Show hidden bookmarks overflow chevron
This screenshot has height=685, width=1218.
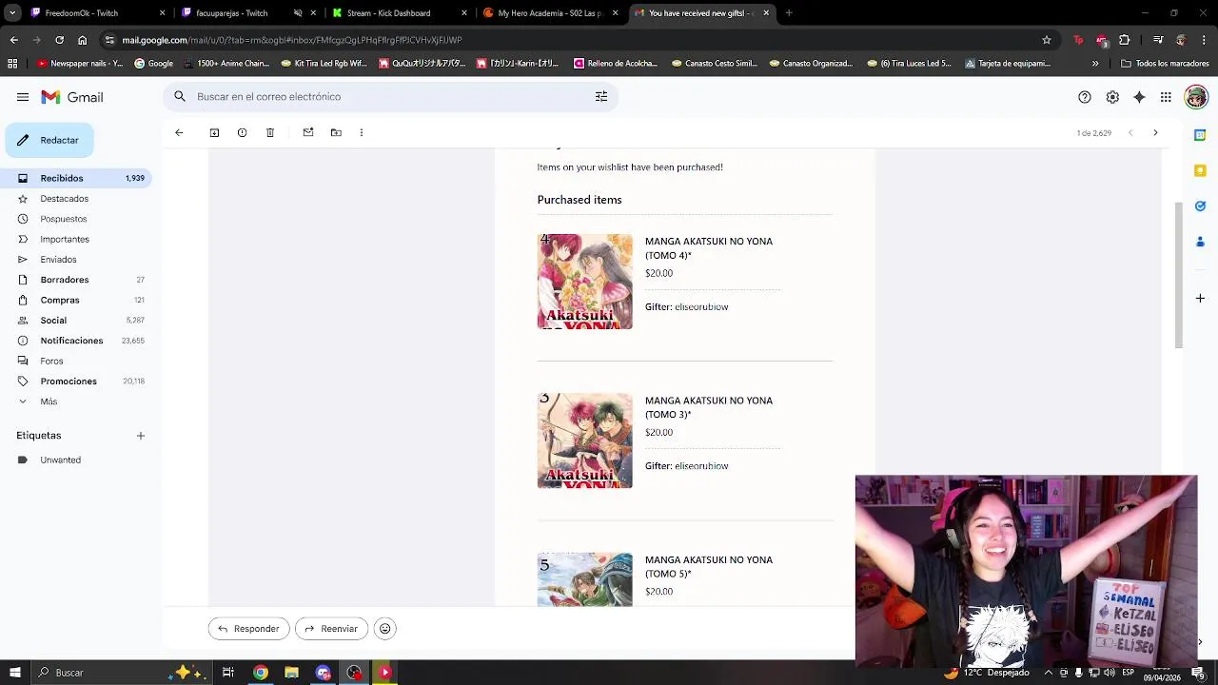click(1095, 64)
